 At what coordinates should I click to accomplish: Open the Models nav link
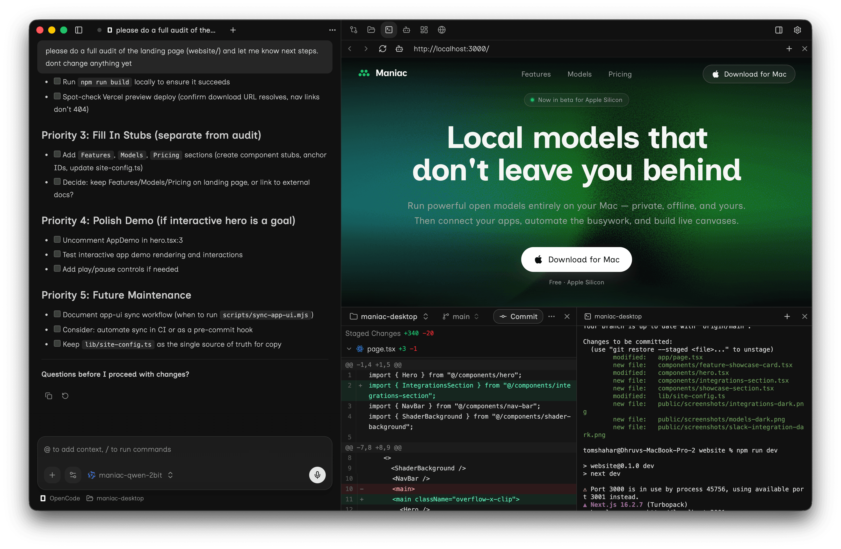(579, 74)
